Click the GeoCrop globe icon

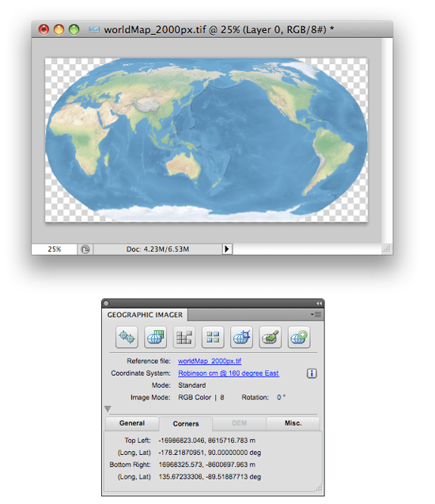point(241,337)
